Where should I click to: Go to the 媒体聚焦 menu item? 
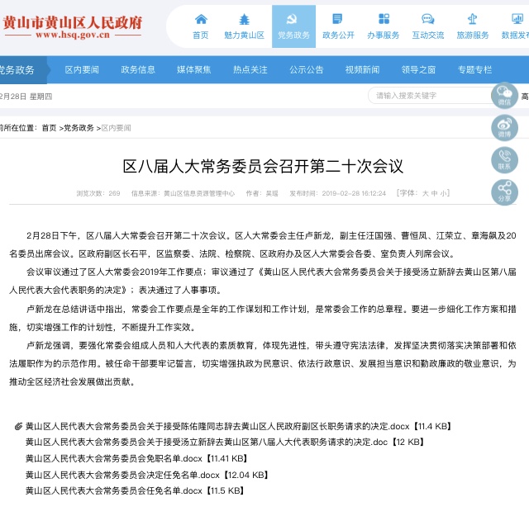click(194, 70)
